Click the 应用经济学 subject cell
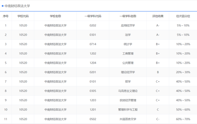 click(x=128, y=26)
